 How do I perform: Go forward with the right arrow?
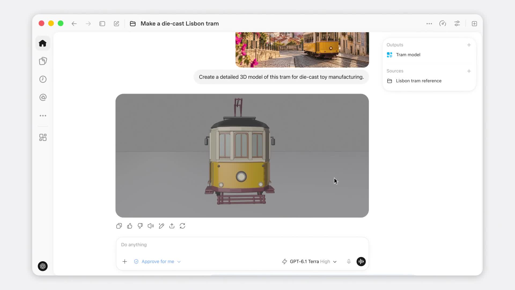(x=88, y=24)
